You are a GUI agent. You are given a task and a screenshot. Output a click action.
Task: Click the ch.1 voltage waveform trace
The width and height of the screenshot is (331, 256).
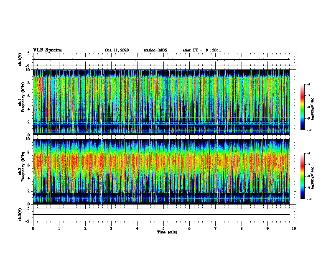[x=161, y=59]
